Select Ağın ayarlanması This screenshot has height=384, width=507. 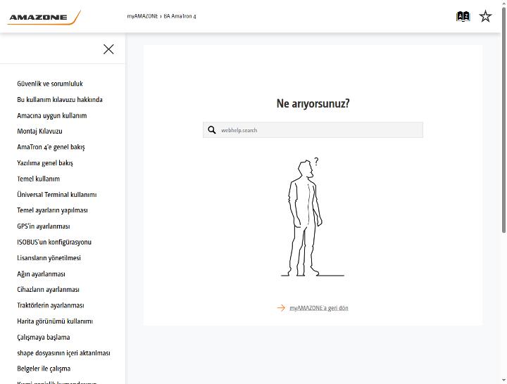click(41, 274)
